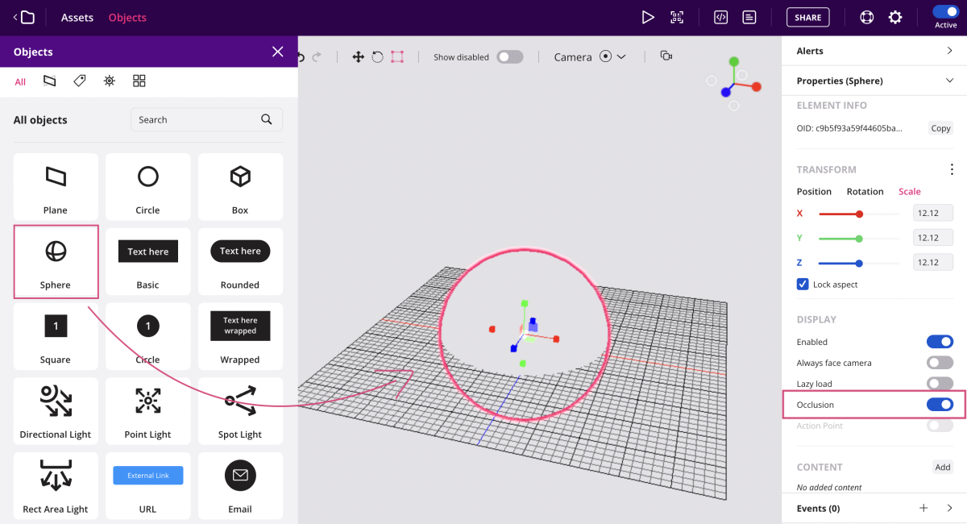
Task: Enable the Show disabled toggle
Action: [x=509, y=56]
